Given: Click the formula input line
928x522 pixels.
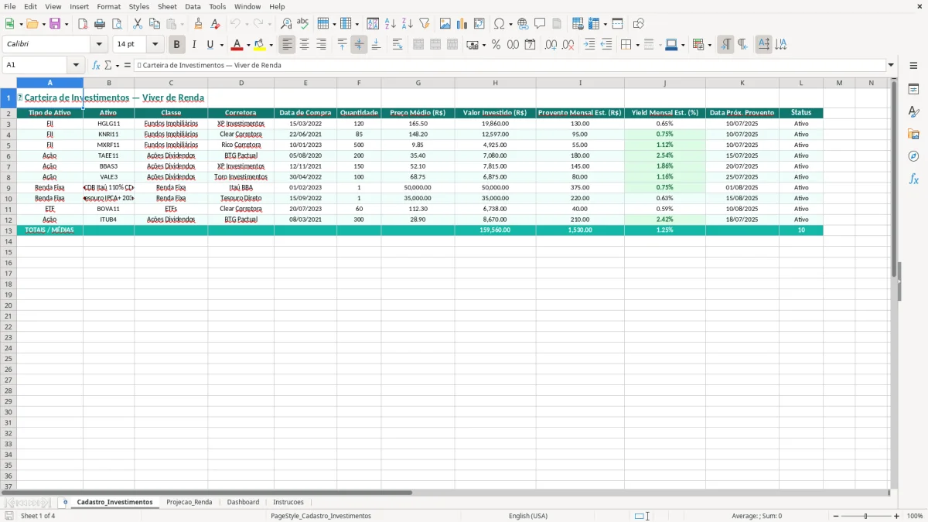Looking at the screenshot, I should (x=509, y=65).
